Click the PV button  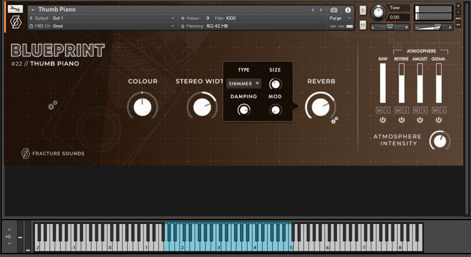coord(458,25)
